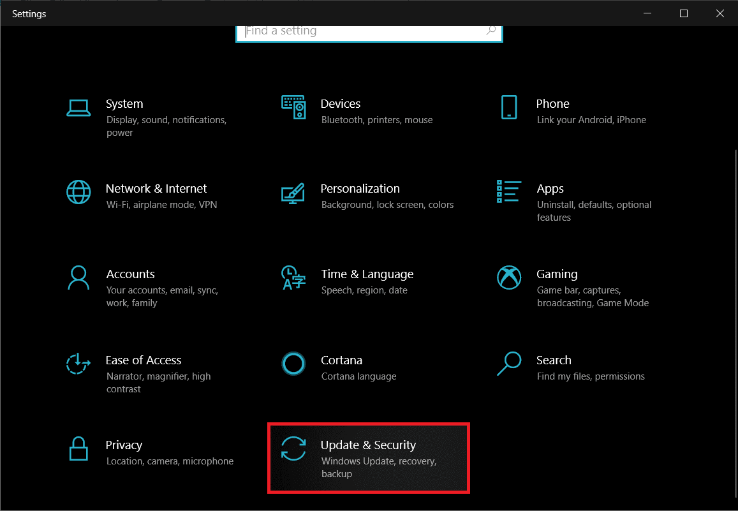738x511 pixels.
Task: Close the Settings window
Action: (720, 13)
